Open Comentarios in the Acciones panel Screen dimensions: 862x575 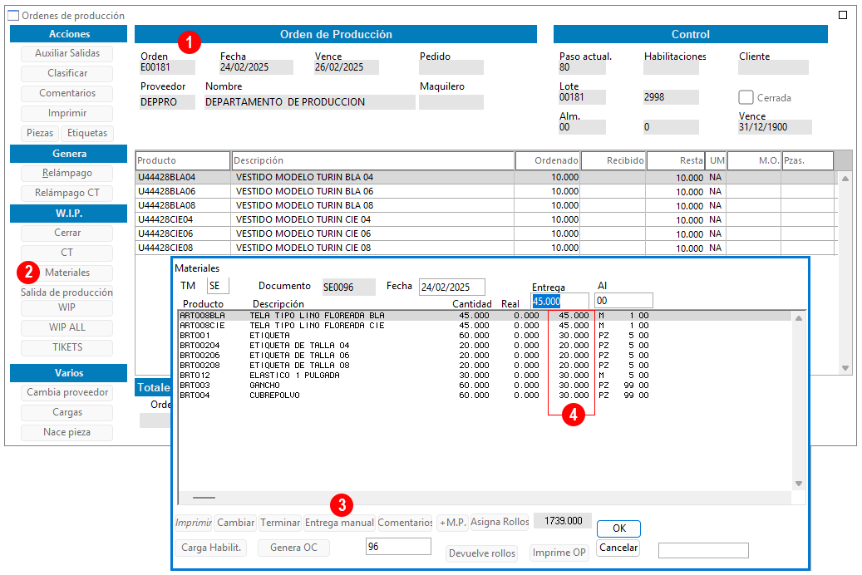coord(67,93)
